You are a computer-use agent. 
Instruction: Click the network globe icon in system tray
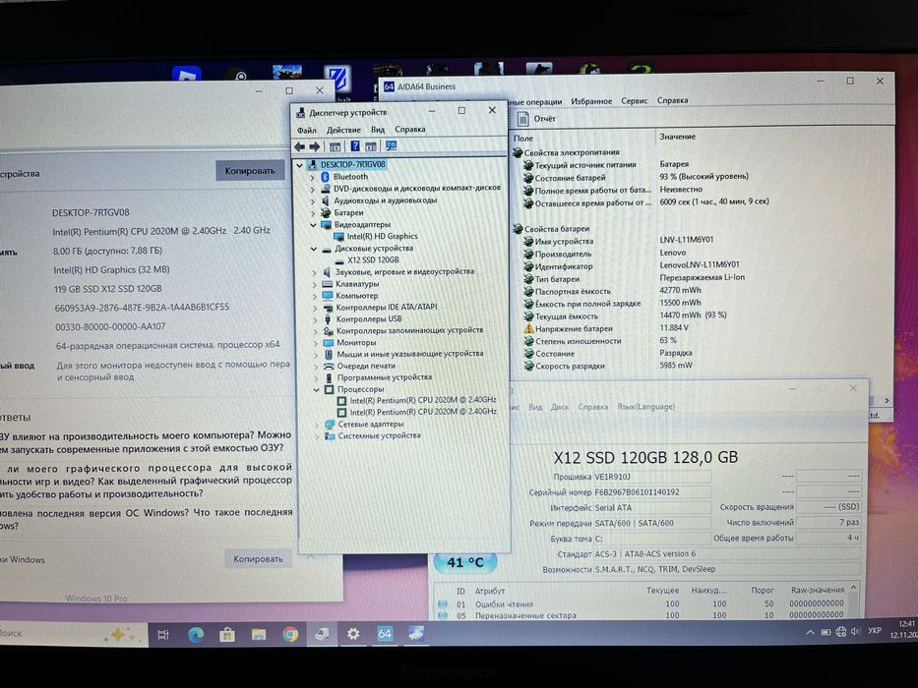pyautogui.click(x=840, y=632)
